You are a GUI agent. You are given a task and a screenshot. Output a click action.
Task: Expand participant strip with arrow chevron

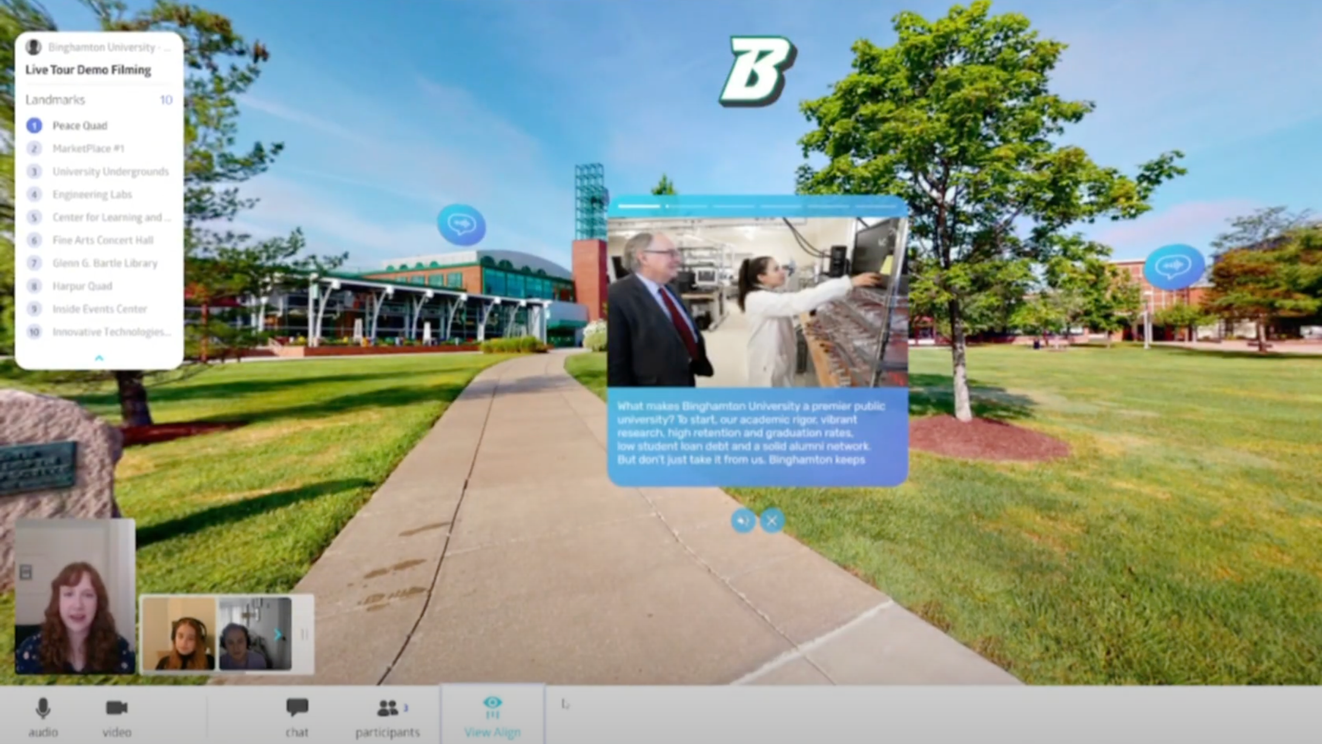[x=279, y=634]
